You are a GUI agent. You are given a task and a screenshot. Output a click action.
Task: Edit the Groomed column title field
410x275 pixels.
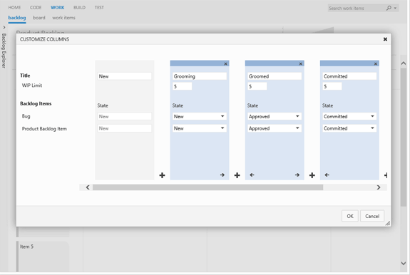point(275,76)
